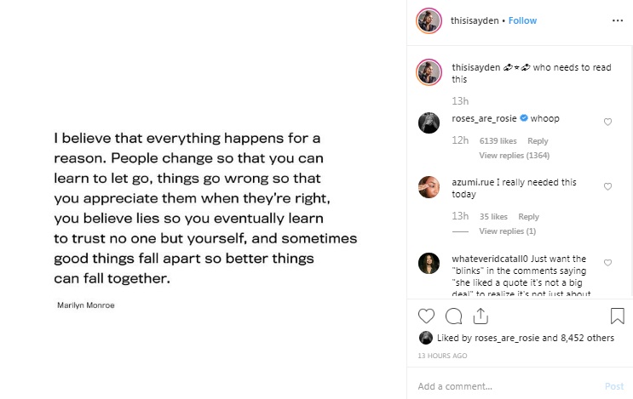
Task: Open the three-dot more options menu
Action: point(618,20)
